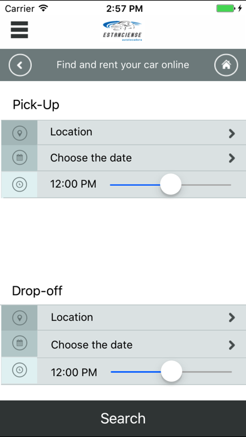Expand Drop-off Location chevron
This screenshot has width=246, height=437.
tap(232, 318)
